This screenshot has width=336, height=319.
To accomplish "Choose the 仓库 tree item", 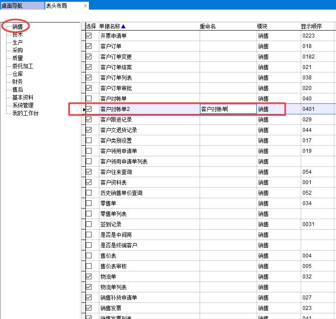I will point(18,74).
